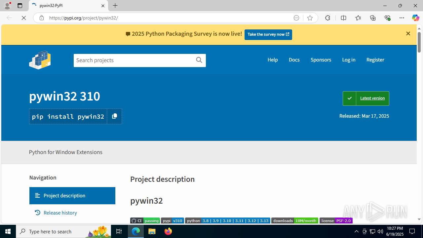Image resolution: width=423 pixels, height=238 pixels.
Task: Stop loading the page
Action: pos(24,18)
